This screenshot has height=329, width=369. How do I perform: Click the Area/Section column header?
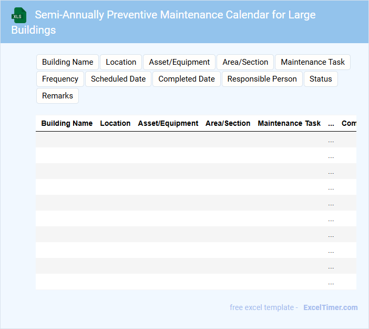(228, 123)
